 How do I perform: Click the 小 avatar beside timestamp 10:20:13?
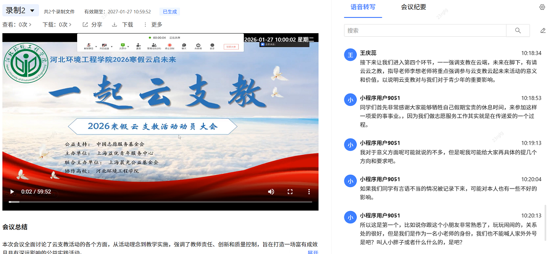(350, 217)
